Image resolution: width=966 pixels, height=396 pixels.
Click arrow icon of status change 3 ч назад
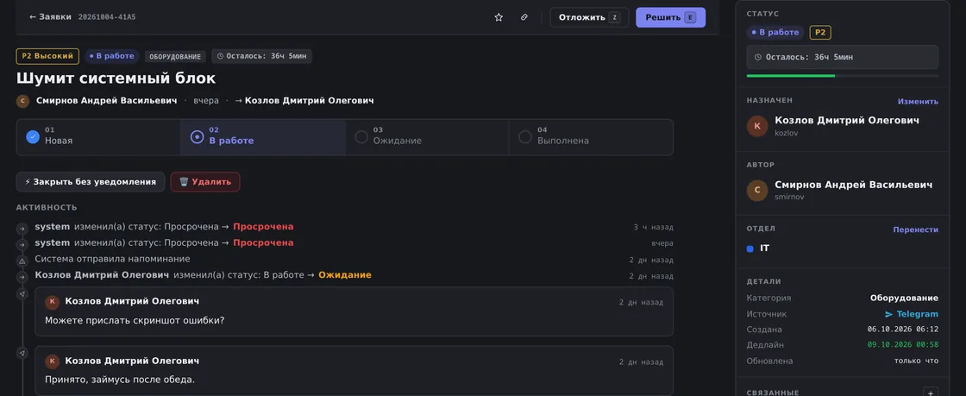coord(22,228)
